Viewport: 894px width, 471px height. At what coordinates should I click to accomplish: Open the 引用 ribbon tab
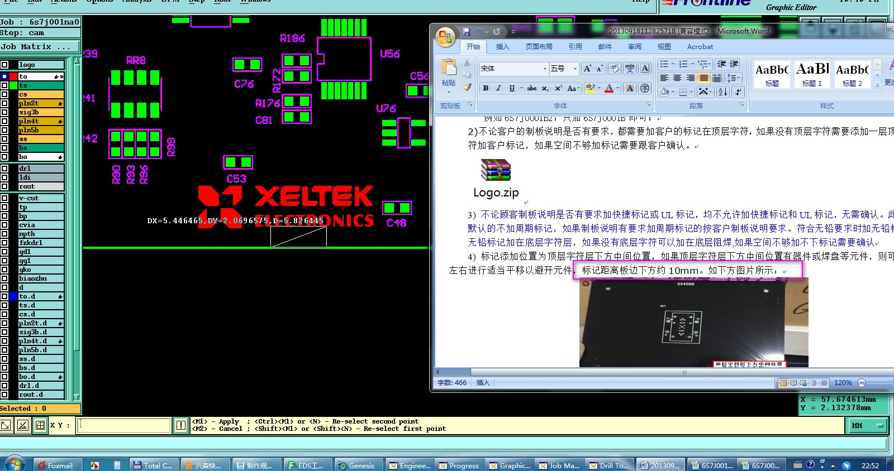coord(575,47)
